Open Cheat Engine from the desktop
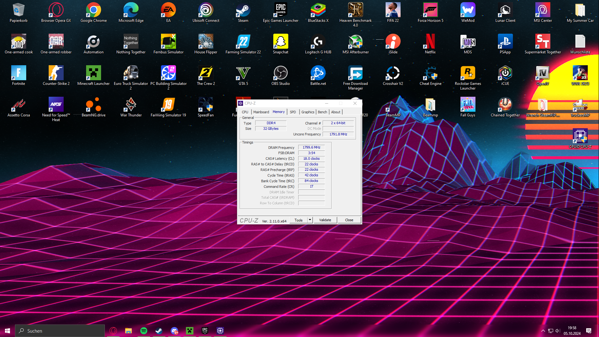599x337 pixels. pyautogui.click(x=430, y=72)
